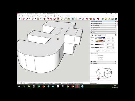Click the Свет value stepper arrows
The height and width of the screenshot is (101, 135).
coord(113,45)
